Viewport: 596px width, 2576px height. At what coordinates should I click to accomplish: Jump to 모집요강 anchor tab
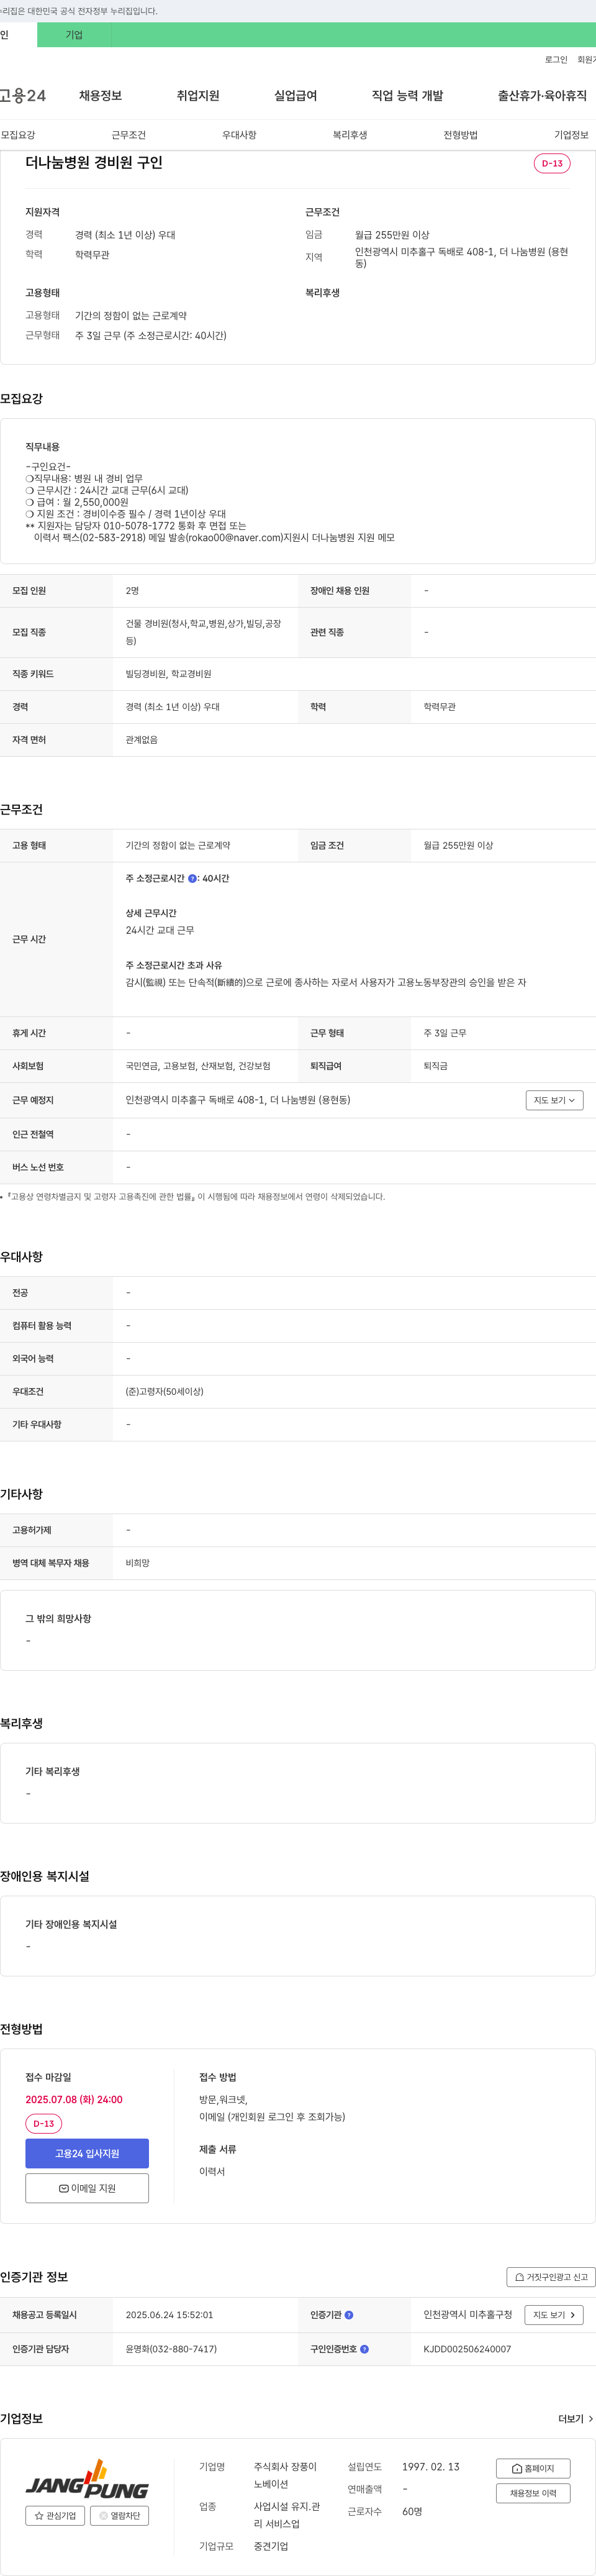click(x=18, y=135)
